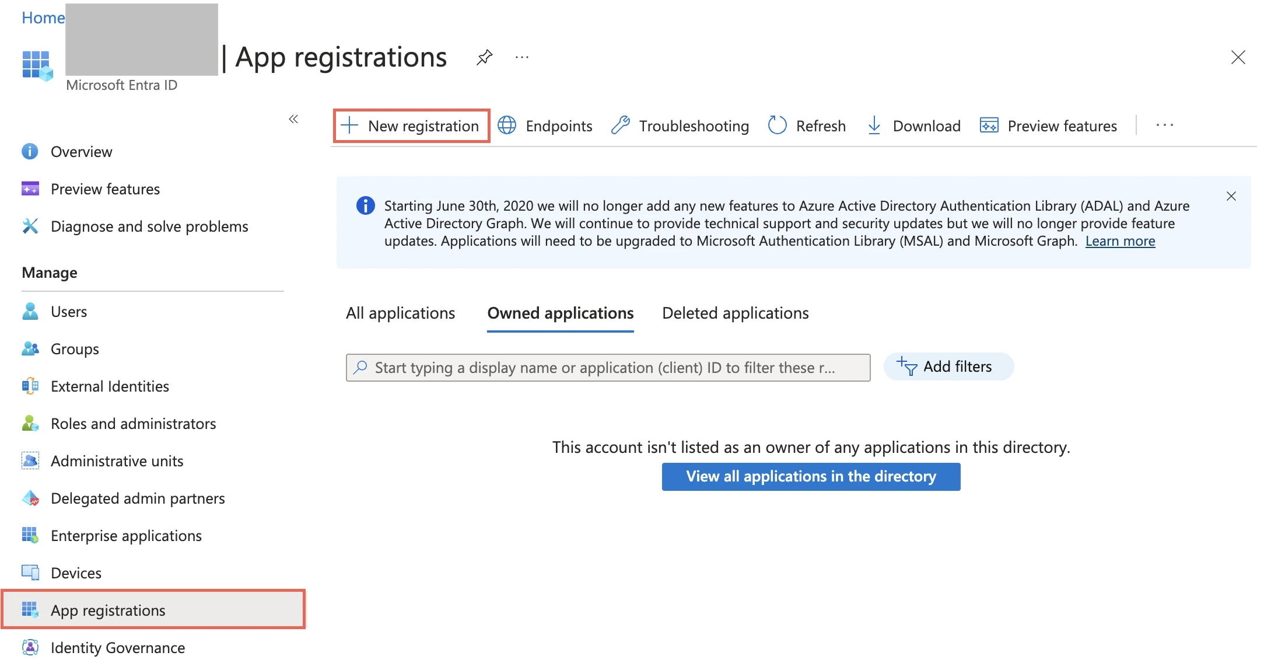The height and width of the screenshot is (670, 1278).
Task: Open Groups in the sidebar
Action: [75, 349]
